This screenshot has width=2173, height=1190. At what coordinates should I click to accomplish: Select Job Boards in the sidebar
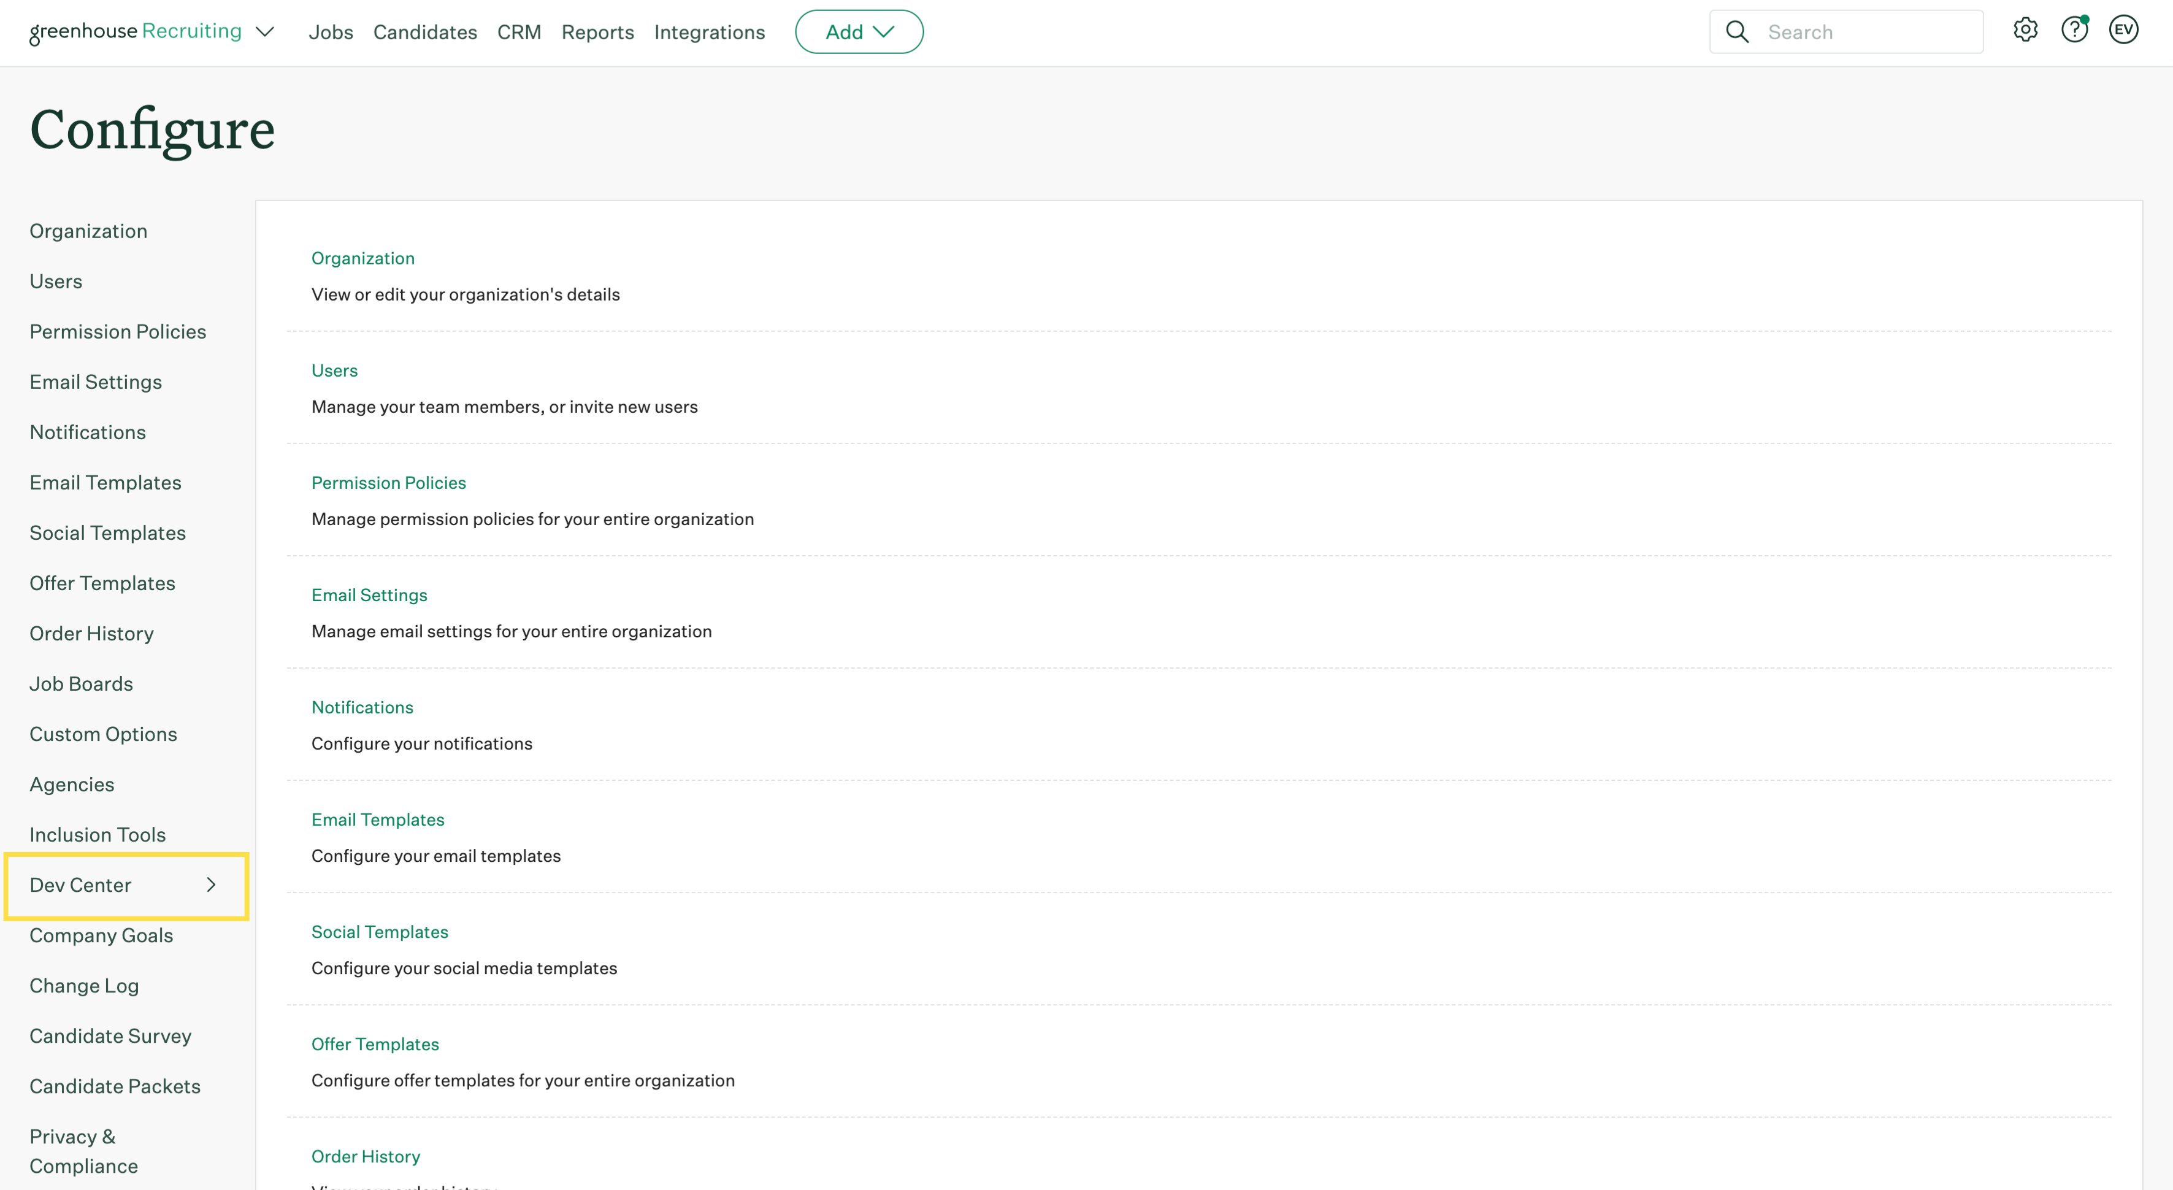pos(81,684)
